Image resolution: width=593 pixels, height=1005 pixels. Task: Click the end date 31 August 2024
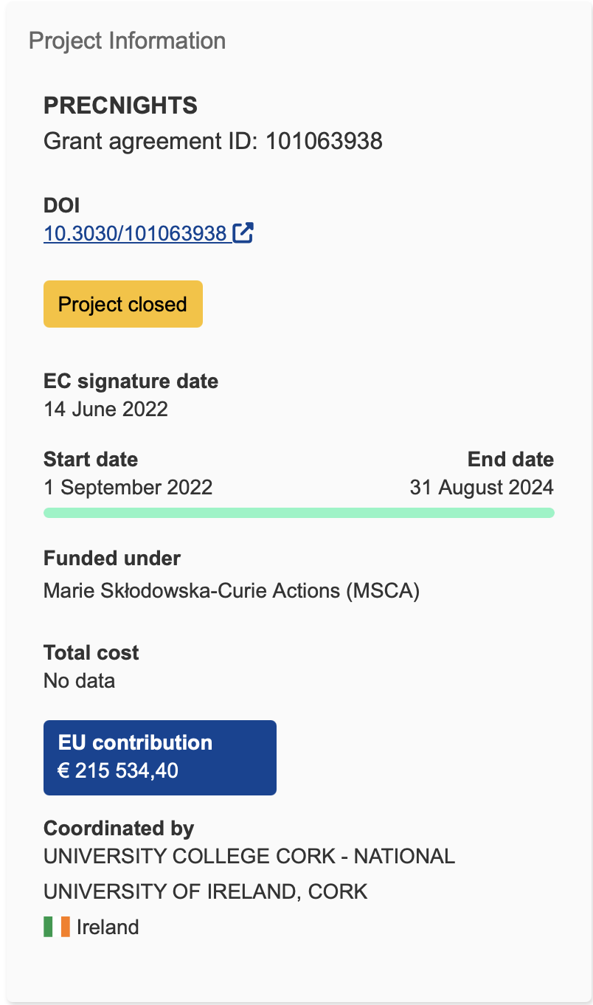tap(481, 487)
